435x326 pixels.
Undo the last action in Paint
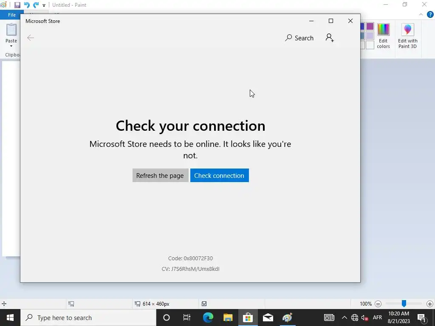(27, 5)
